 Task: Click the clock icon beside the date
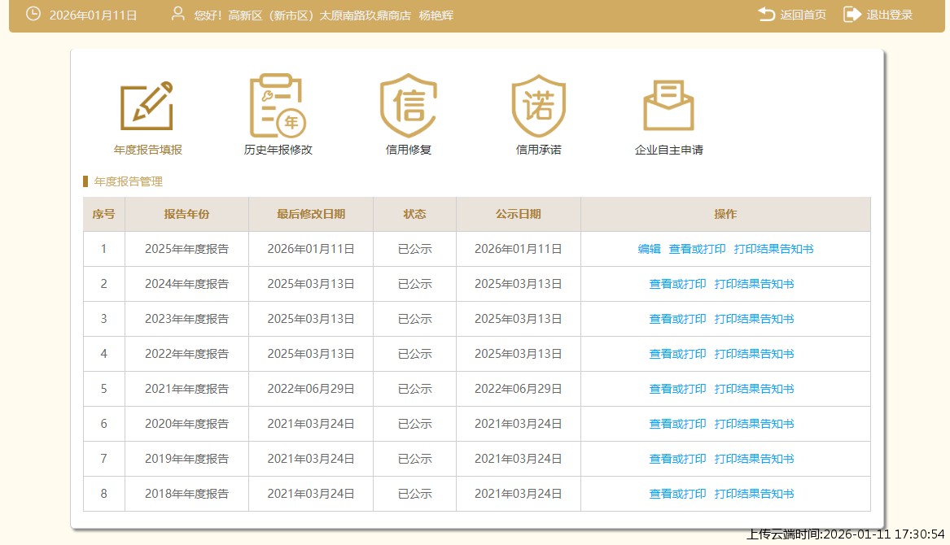(33, 15)
